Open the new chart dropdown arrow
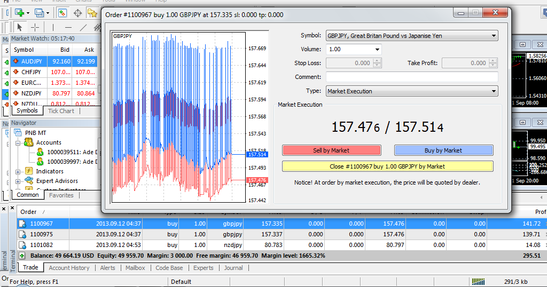This screenshot has width=547, height=287. [x=28, y=13]
